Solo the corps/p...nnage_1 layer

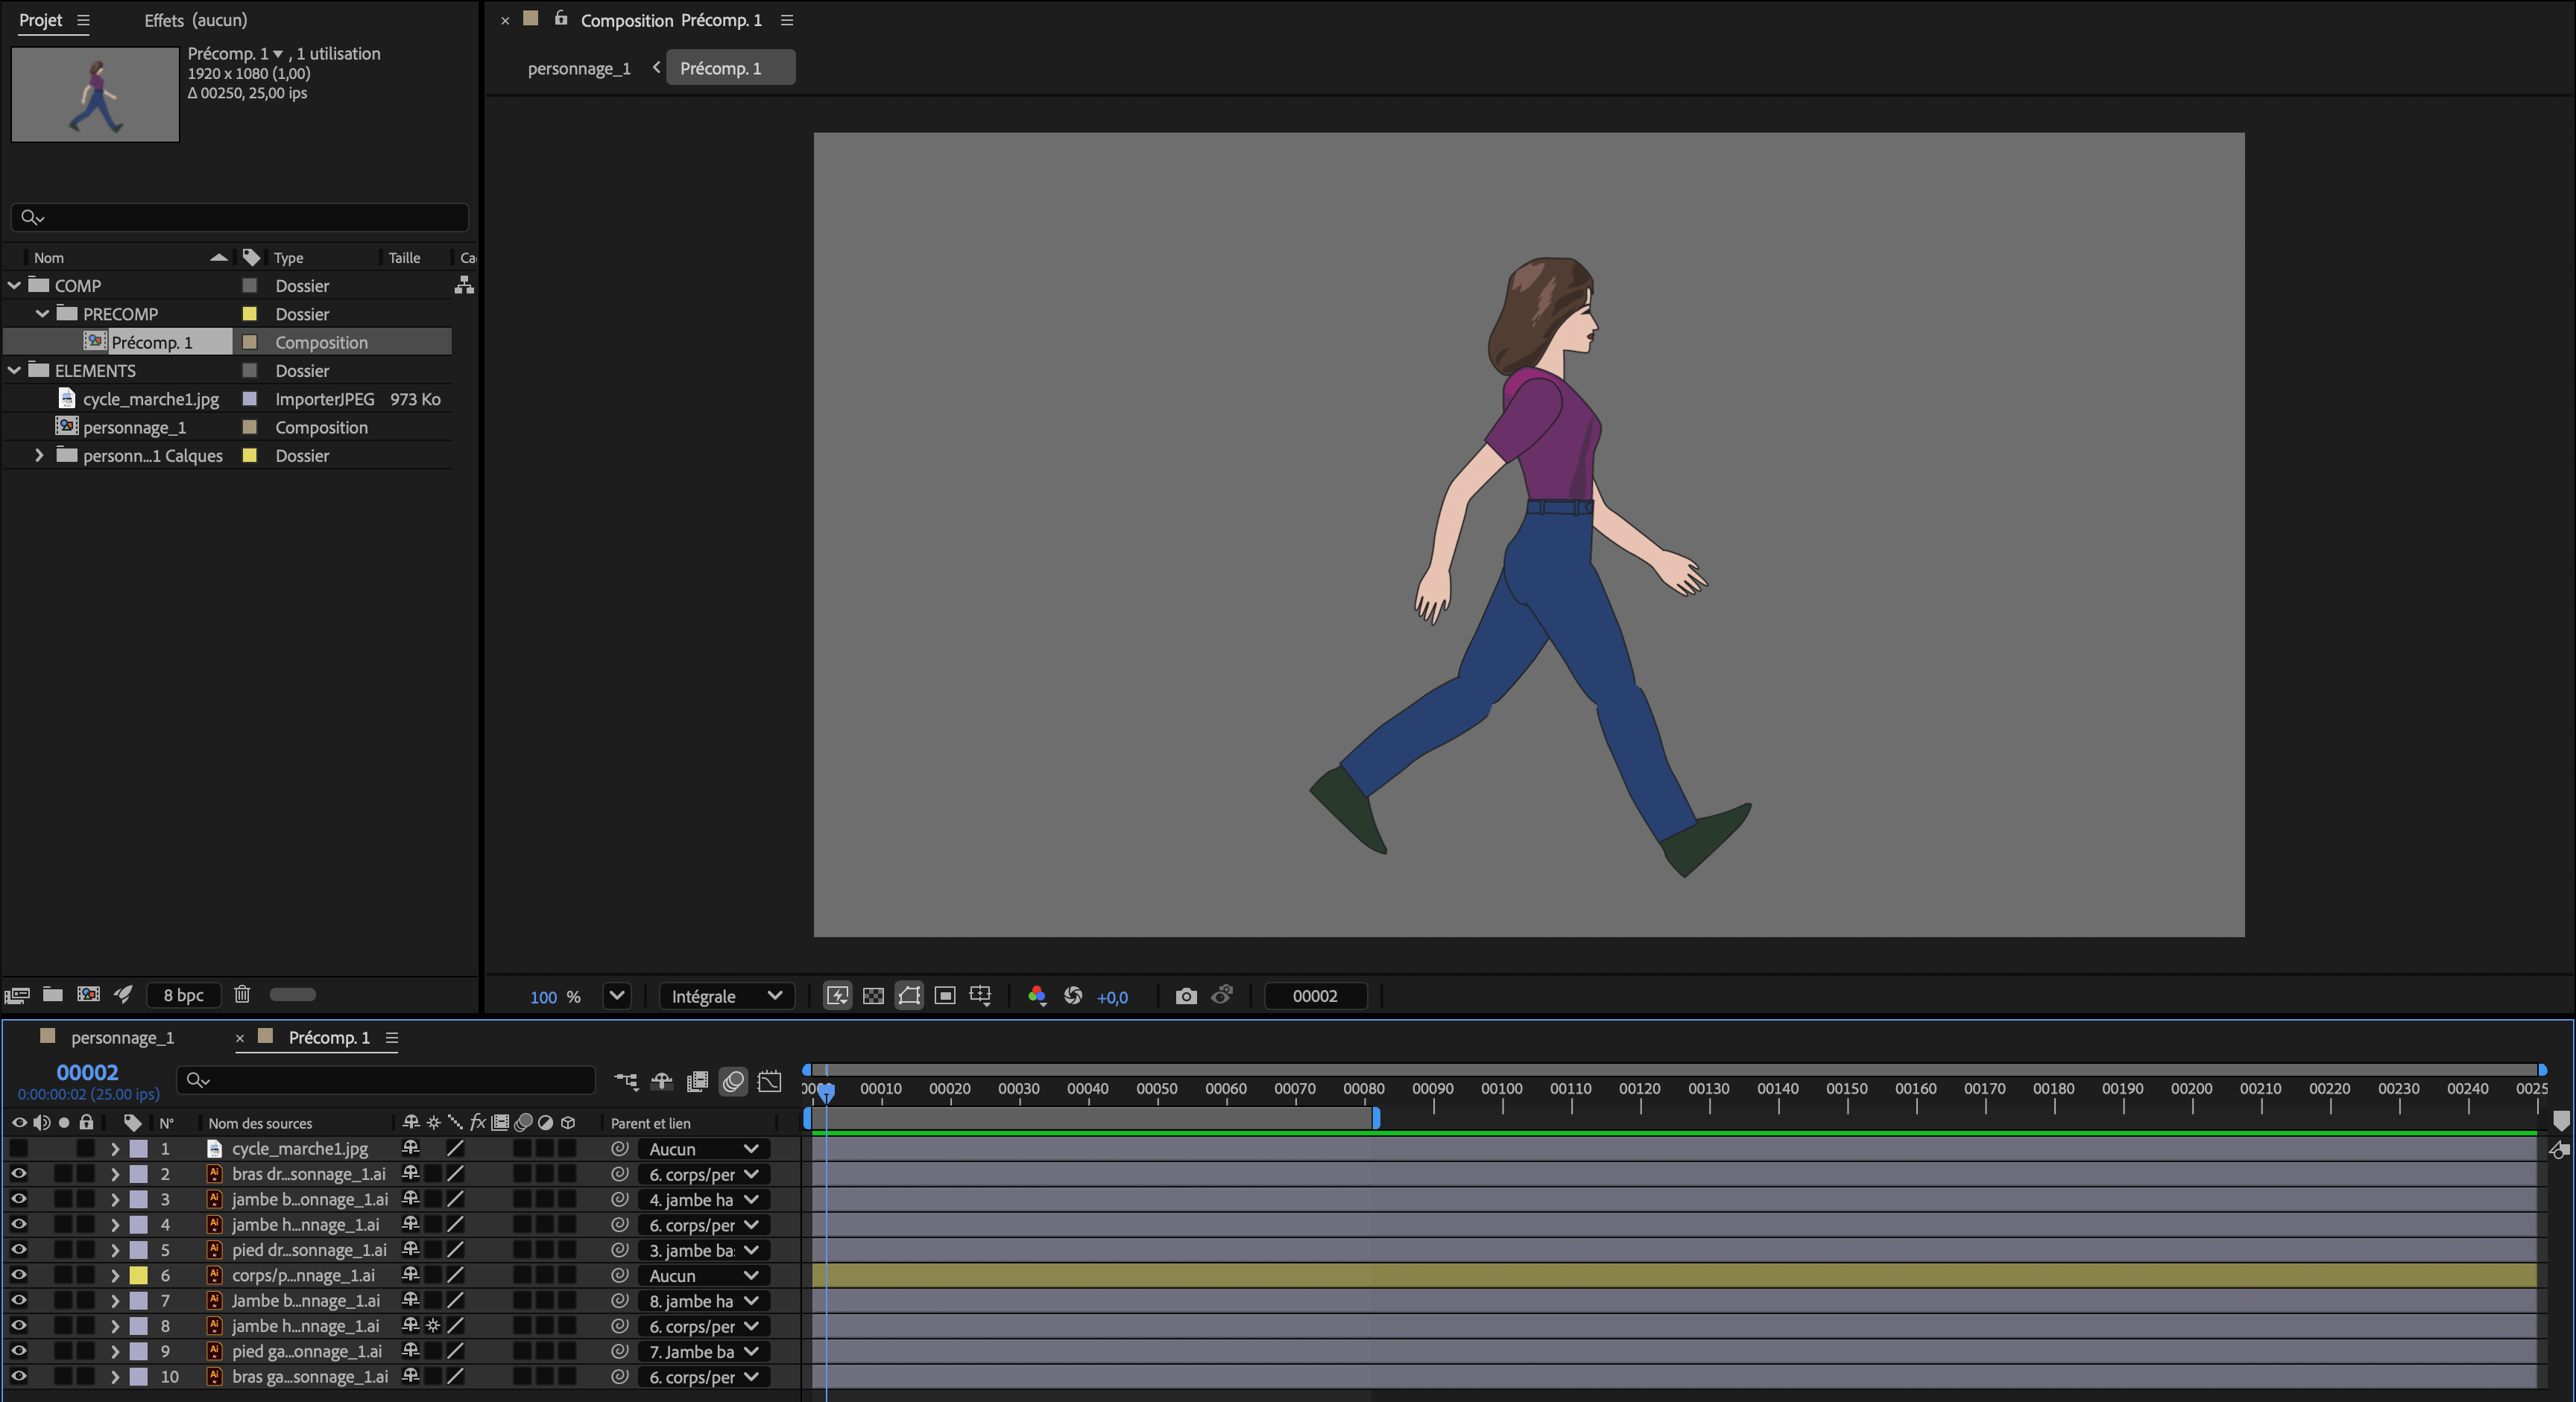[x=64, y=1275]
